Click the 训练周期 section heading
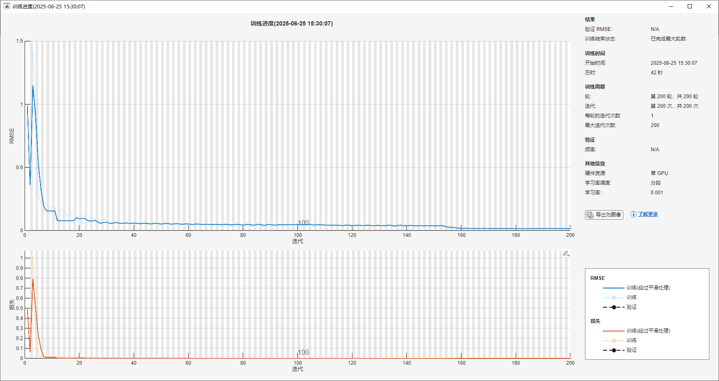This screenshot has height=381, width=719. 595,87
